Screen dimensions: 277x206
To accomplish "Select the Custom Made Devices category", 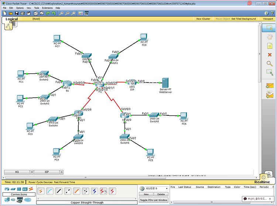I will tap(20, 200).
